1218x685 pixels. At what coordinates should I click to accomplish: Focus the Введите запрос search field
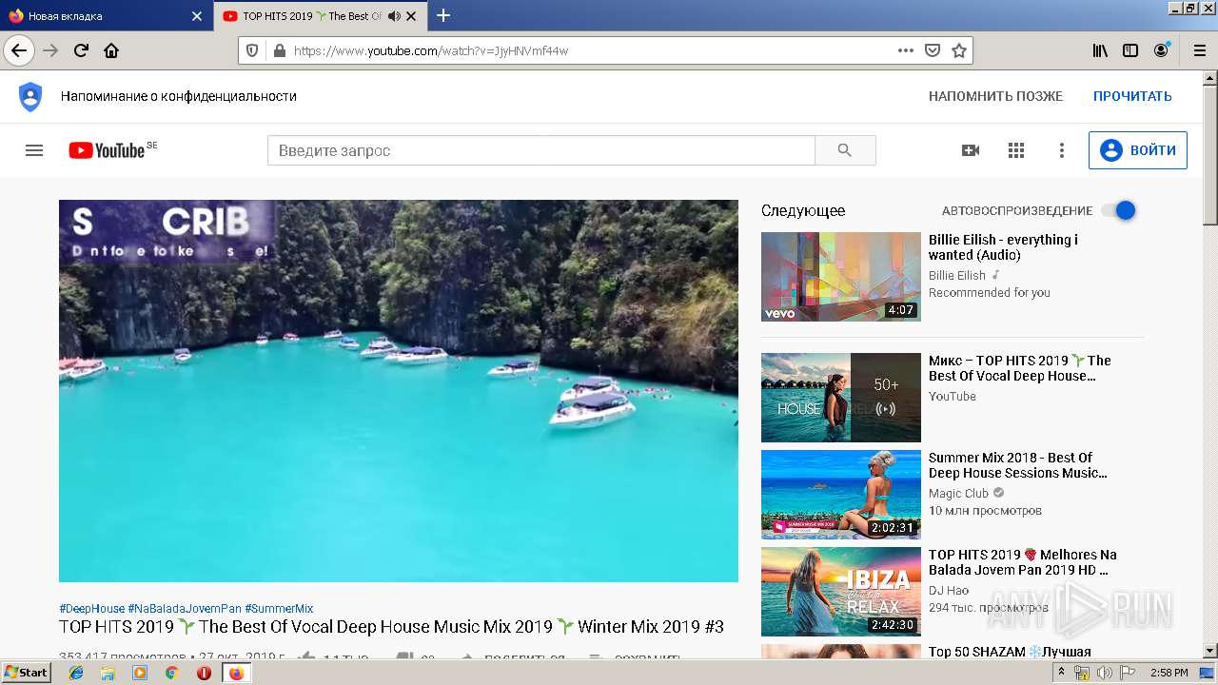pyautogui.click(x=541, y=150)
